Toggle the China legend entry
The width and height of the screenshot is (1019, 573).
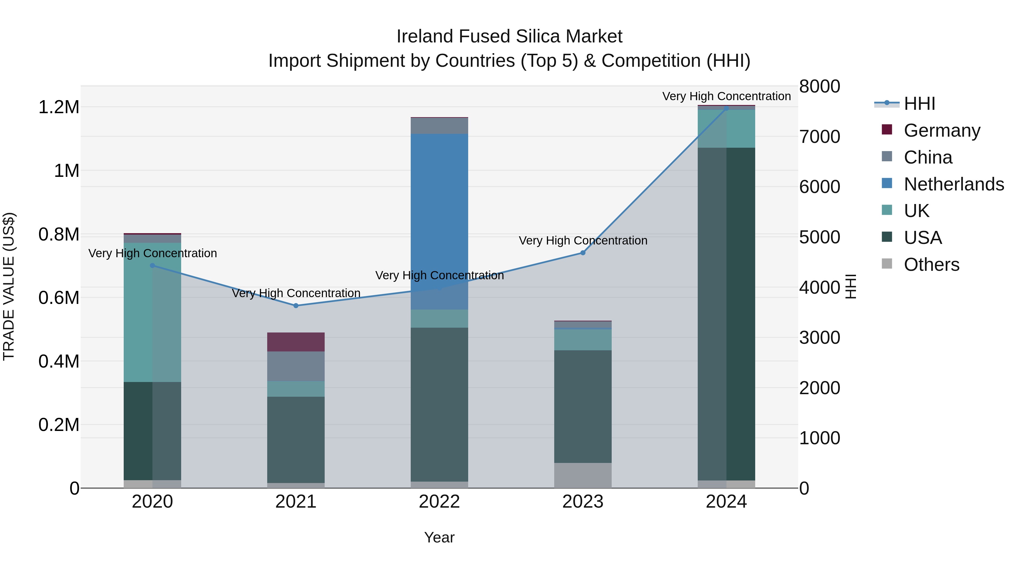tap(917, 157)
